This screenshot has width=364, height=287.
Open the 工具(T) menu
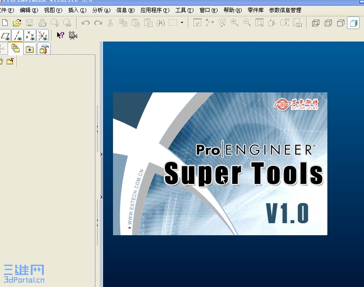[x=184, y=10]
